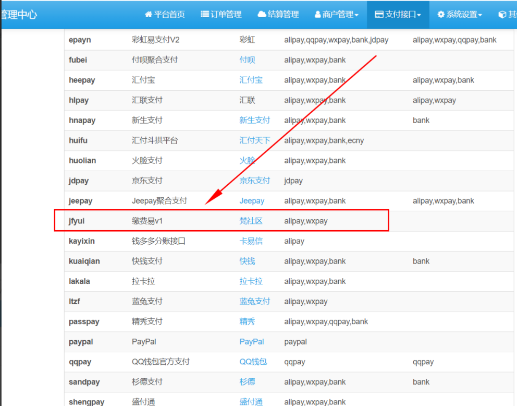Open the Jeepay provider link
Screen dimensions: 517x406
coord(252,201)
